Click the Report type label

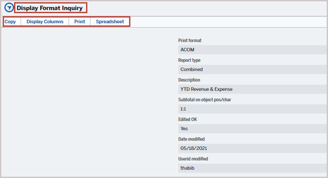click(189, 61)
